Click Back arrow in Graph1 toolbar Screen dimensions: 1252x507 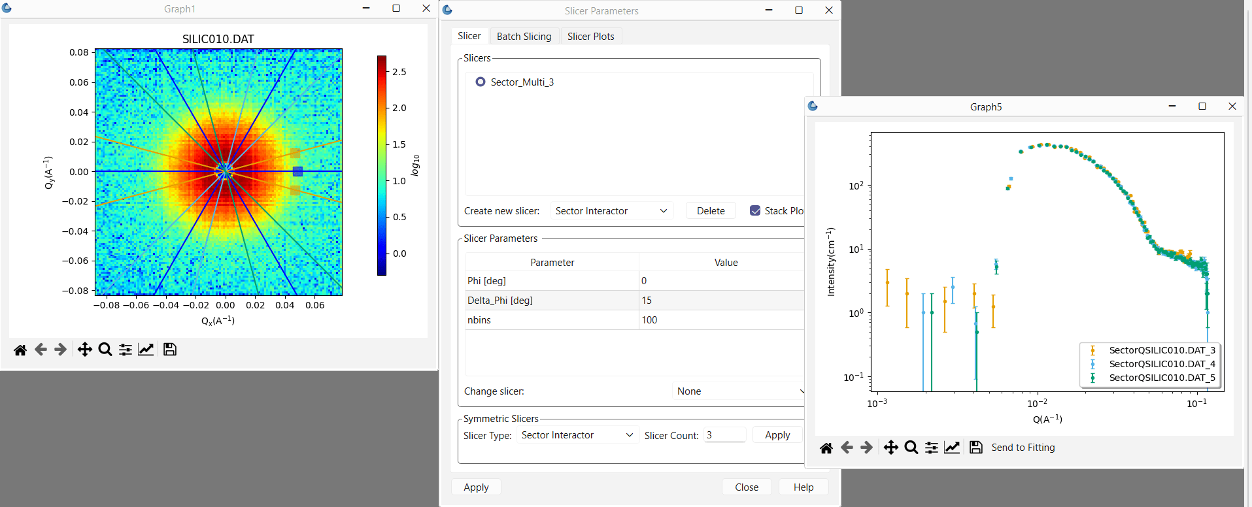[41, 350]
